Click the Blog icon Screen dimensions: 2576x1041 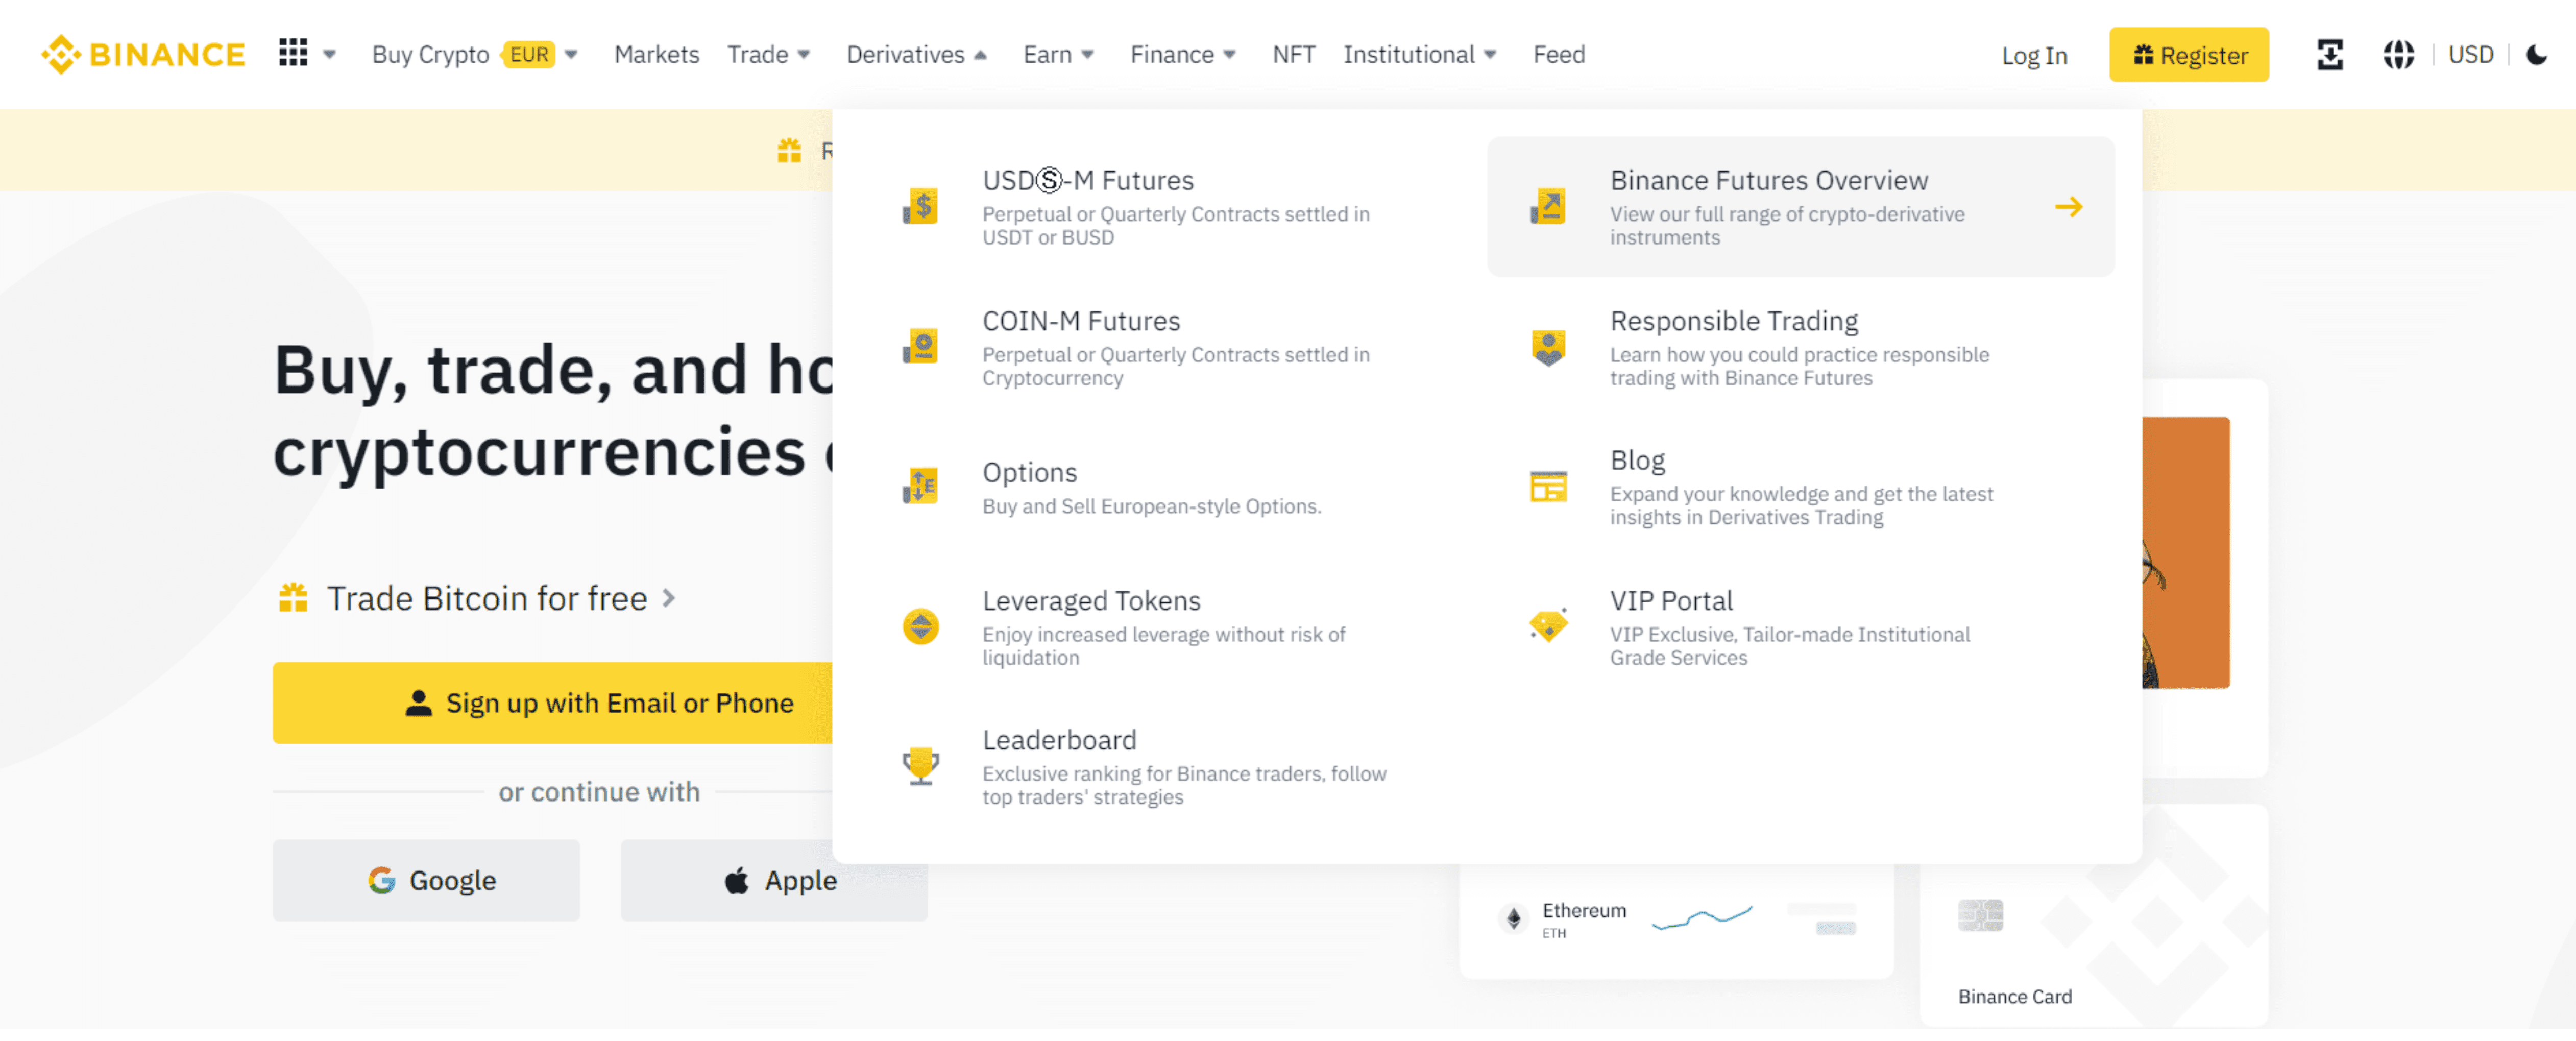pyautogui.click(x=1548, y=487)
